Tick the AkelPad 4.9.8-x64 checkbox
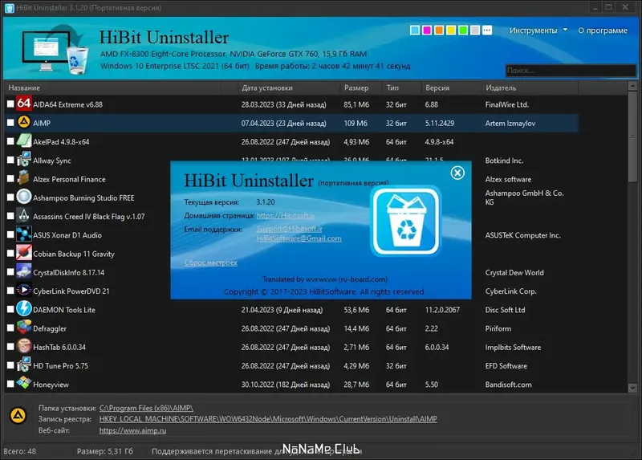The image size is (642, 460). click(x=10, y=141)
